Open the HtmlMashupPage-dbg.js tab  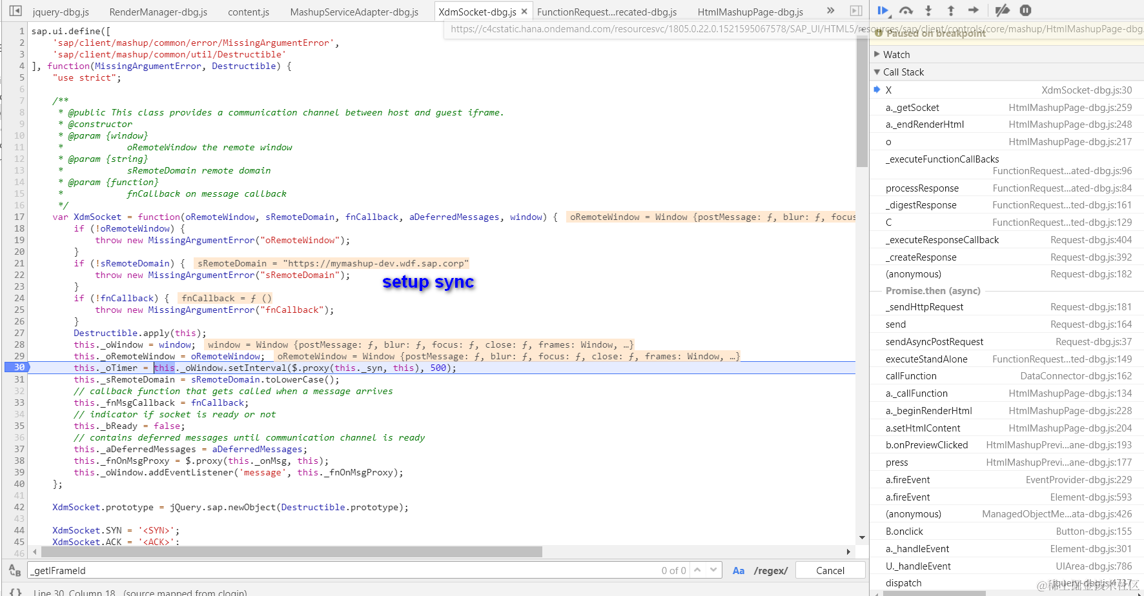750,12
